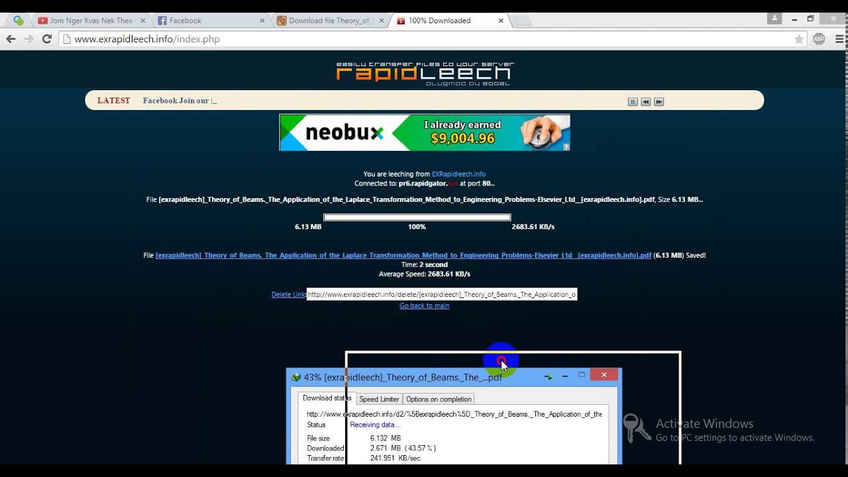Click Go back to main link
Viewport: 848px width, 477px height.
[425, 305]
